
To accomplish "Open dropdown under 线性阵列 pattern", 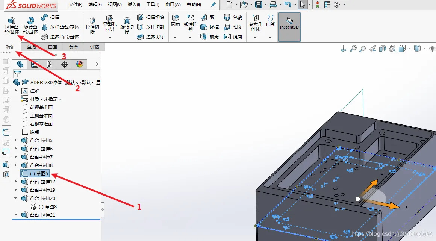I will [x=190, y=38].
